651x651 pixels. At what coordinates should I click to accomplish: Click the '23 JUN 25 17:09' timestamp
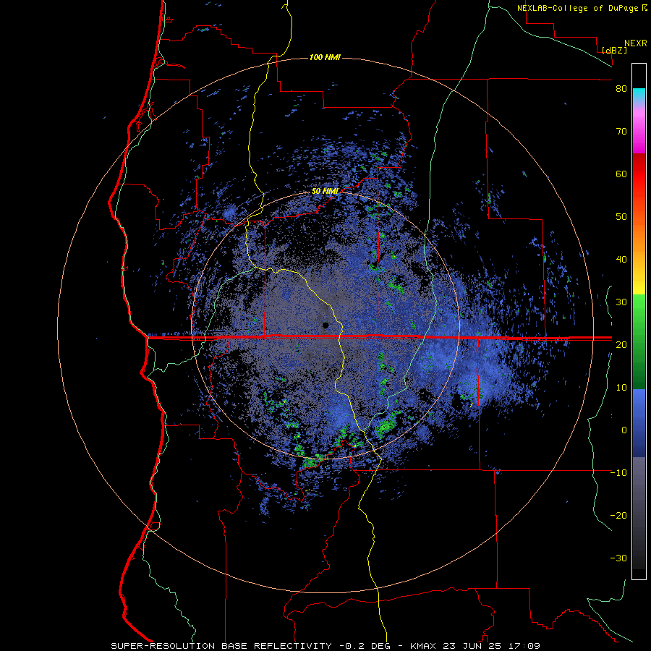492,646
